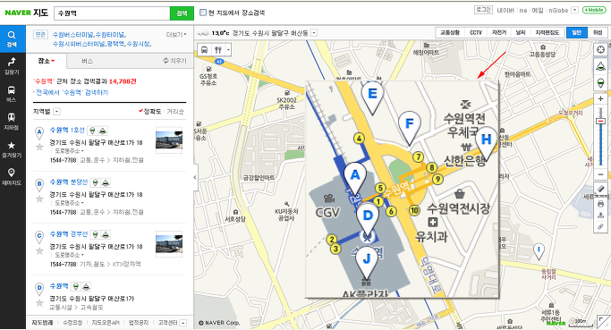Click the restaurant fork-and-knife map icon
611x330 pixels.
click(218, 49)
